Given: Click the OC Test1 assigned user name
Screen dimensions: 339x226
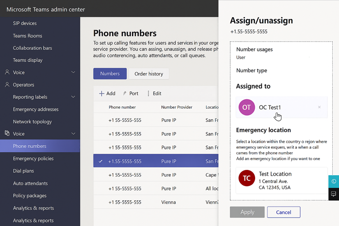Looking at the screenshot, I should [270, 107].
